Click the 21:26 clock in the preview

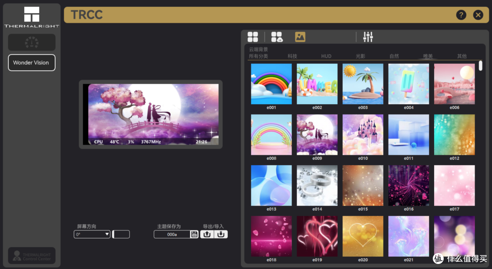click(201, 142)
